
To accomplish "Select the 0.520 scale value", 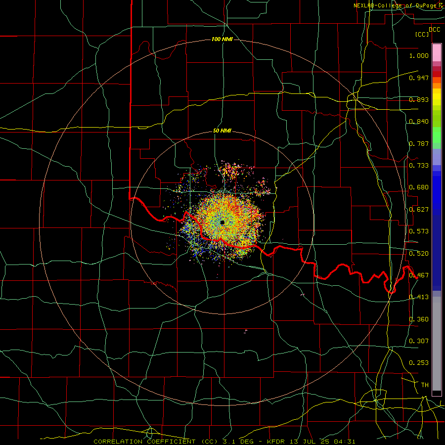I will click(x=419, y=254).
